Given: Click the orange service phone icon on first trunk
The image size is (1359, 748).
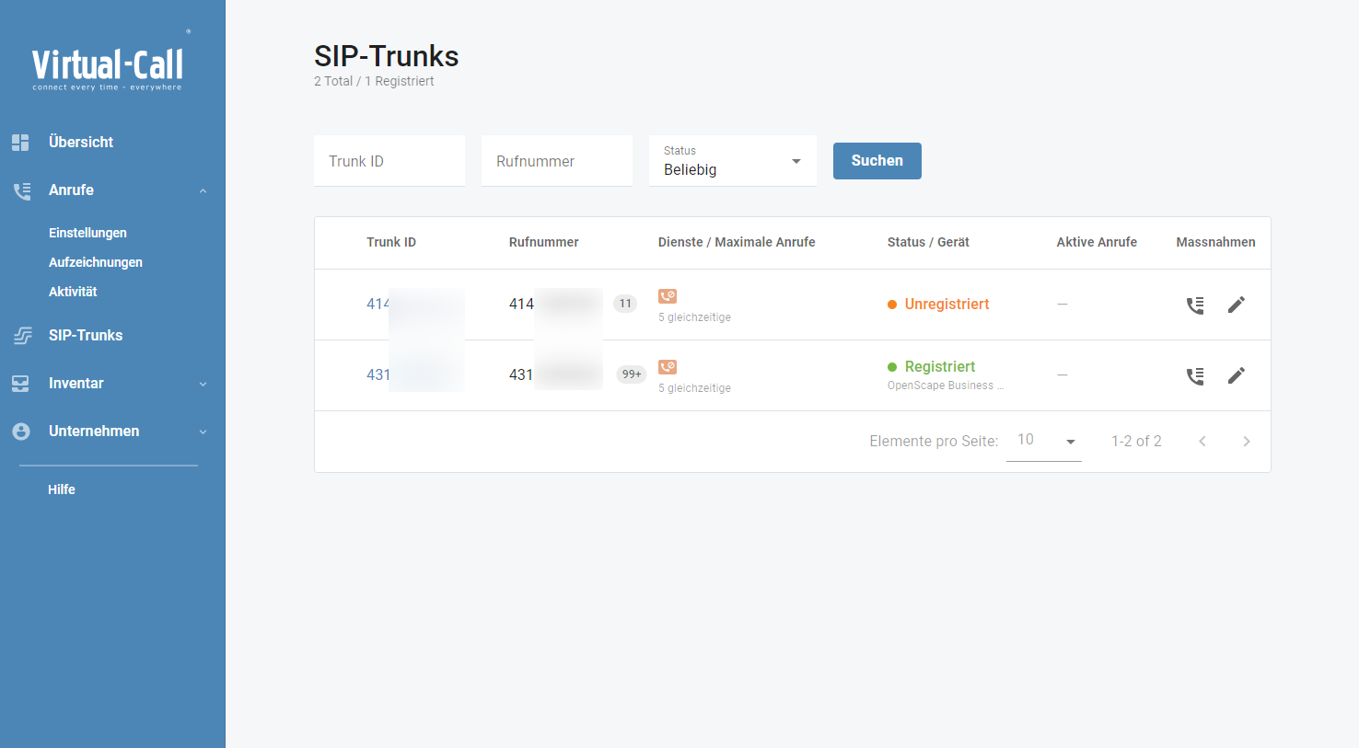Looking at the screenshot, I should point(668,296).
